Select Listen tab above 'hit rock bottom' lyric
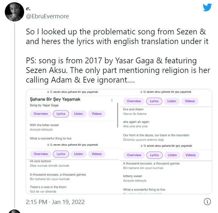The width and height of the screenshot is (218, 213). (78, 154)
